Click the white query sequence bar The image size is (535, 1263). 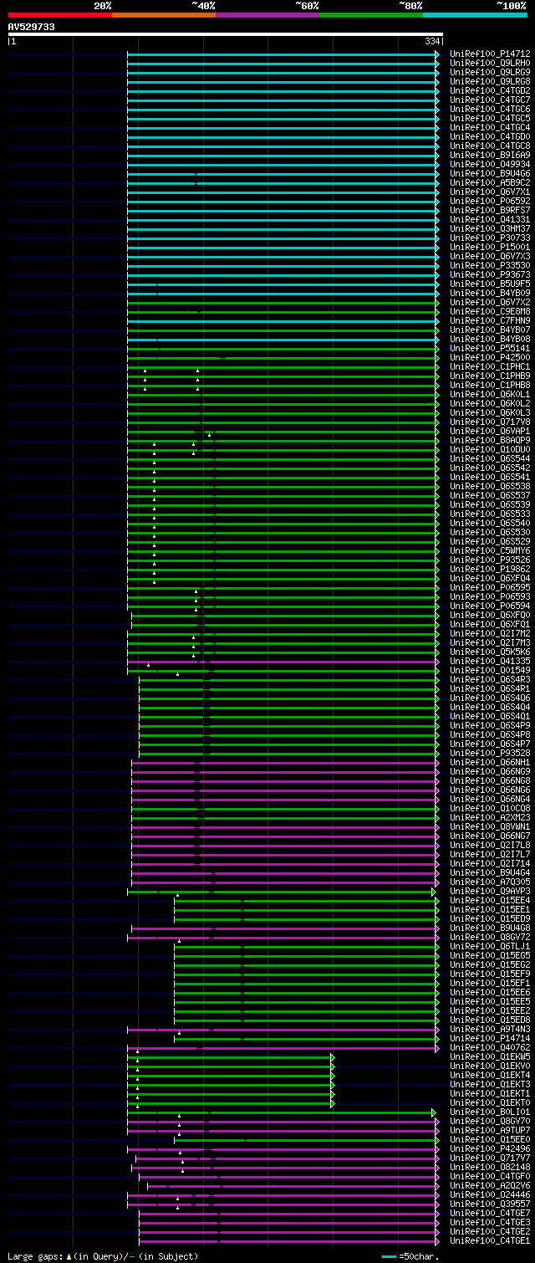click(226, 34)
